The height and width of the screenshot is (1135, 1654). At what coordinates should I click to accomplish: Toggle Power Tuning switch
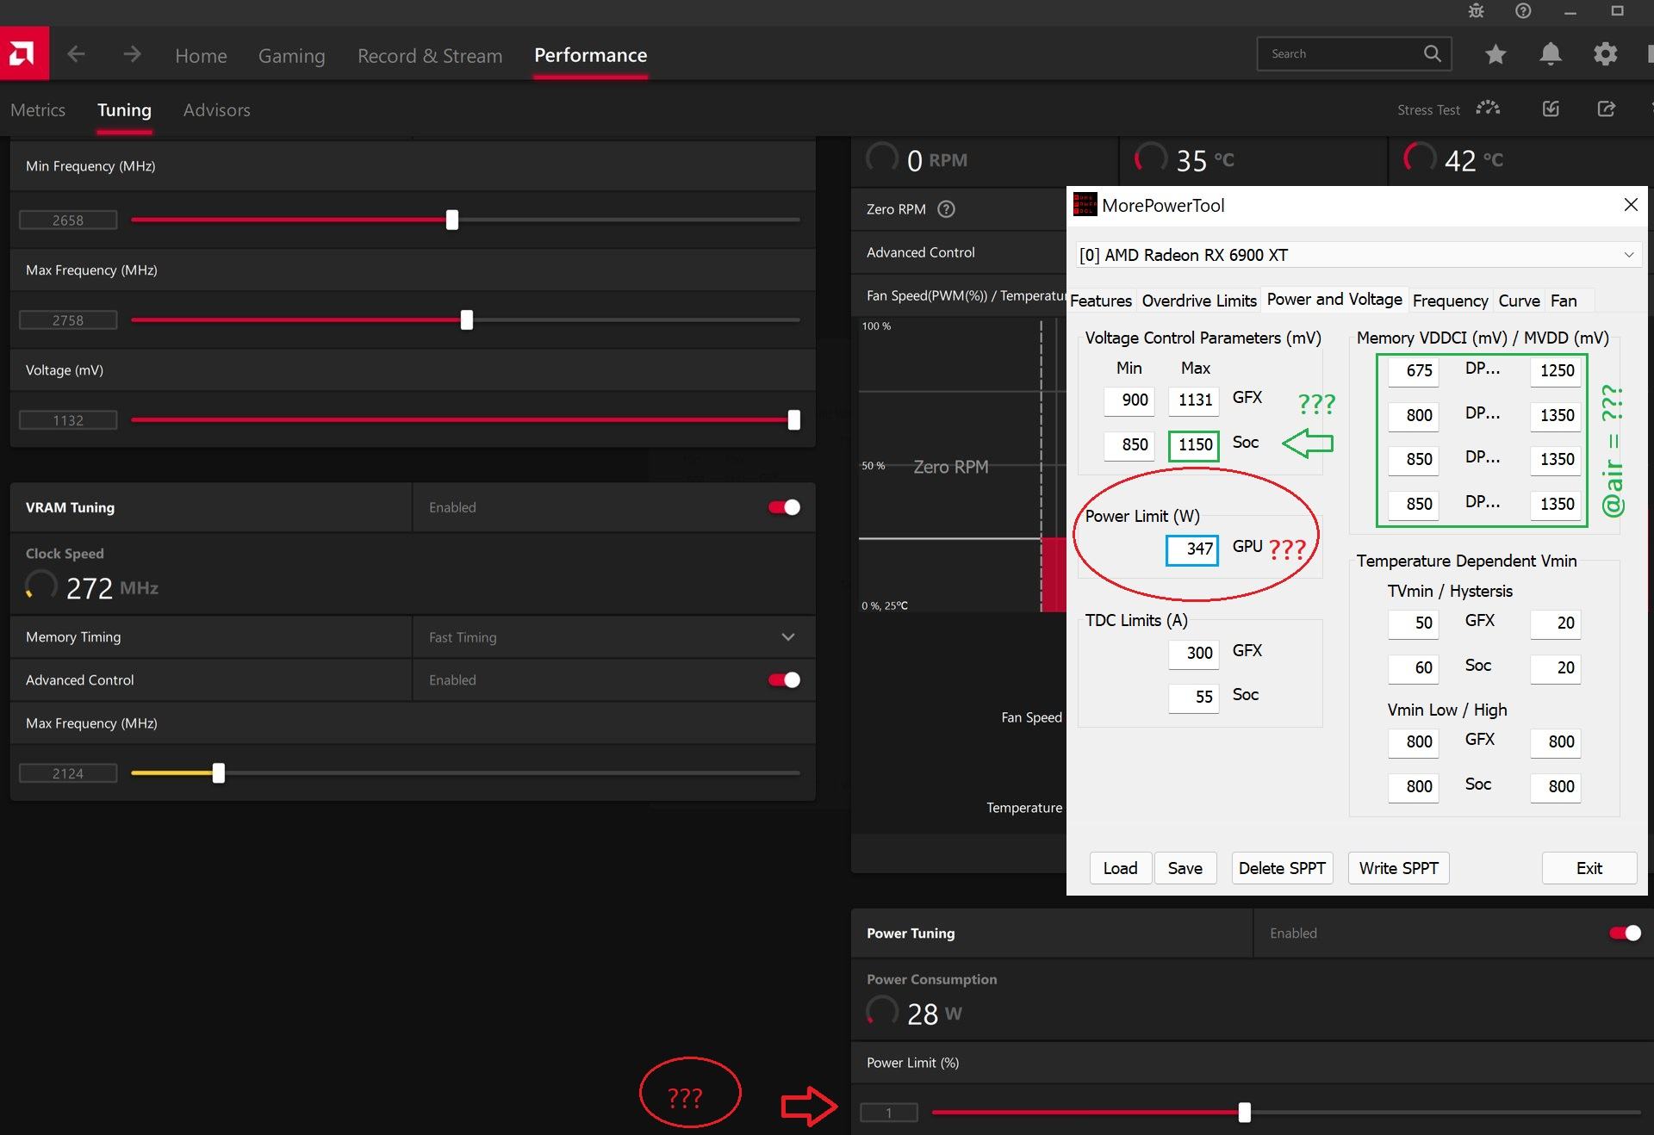point(1625,933)
